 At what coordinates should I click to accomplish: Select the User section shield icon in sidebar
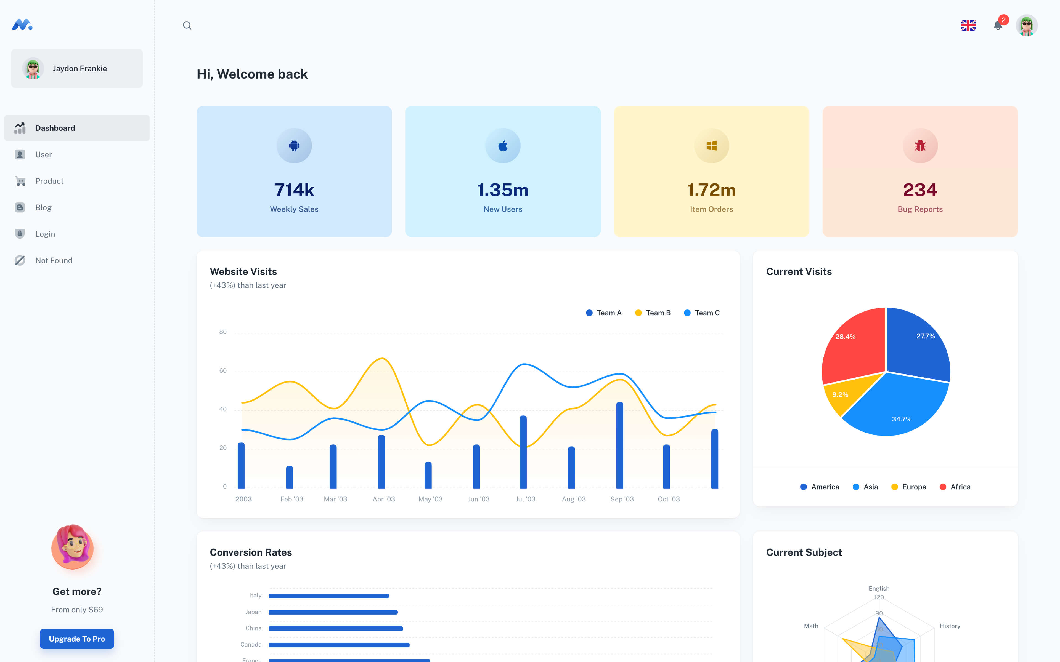[x=20, y=154]
